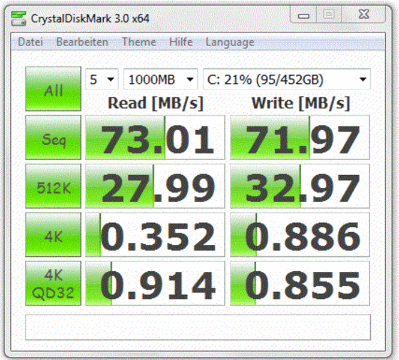Start the 512K benchmark test
This screenshot has width=399, height=360.
coord(53,187)
